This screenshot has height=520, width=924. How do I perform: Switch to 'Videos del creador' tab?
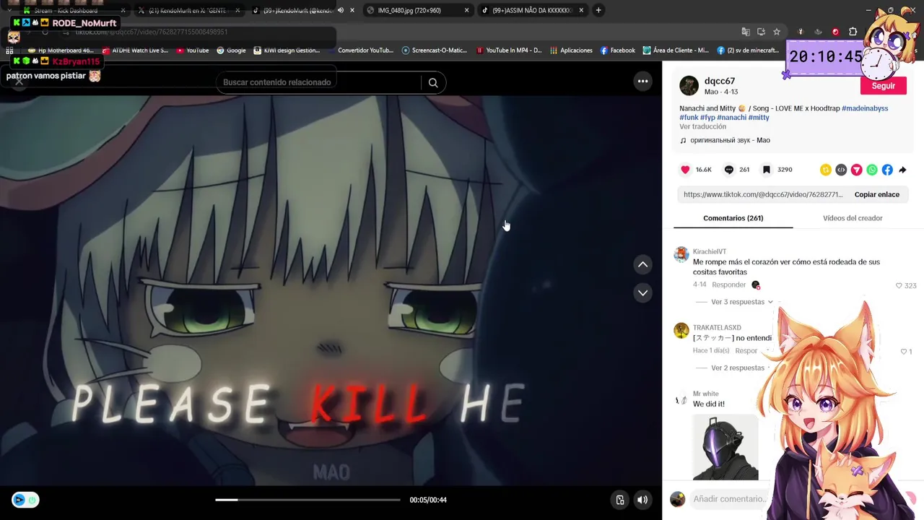853,218
